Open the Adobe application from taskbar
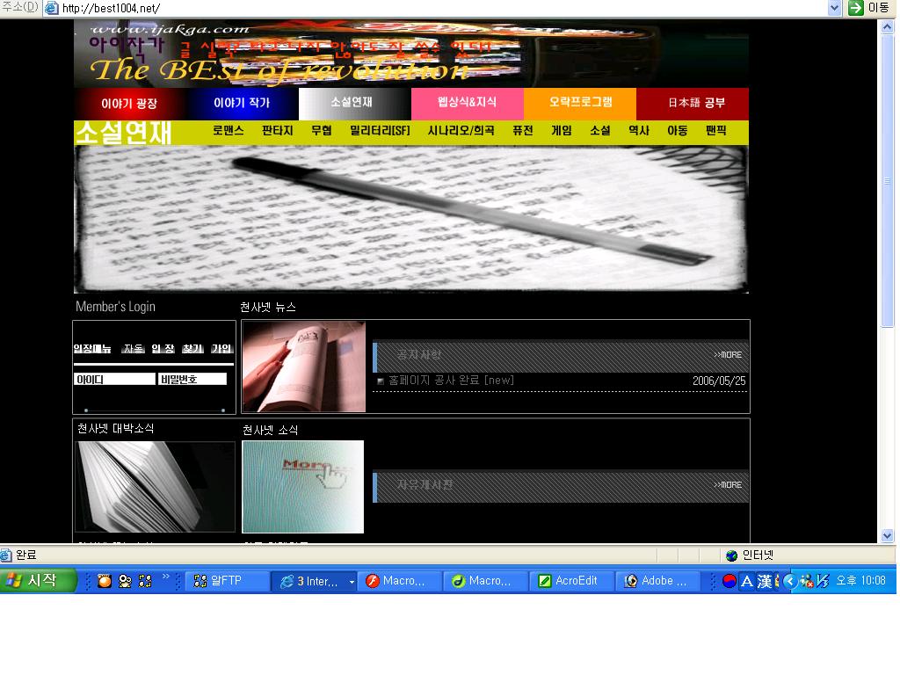The height and width of the screenshot is (675, 900). [657, 581]
